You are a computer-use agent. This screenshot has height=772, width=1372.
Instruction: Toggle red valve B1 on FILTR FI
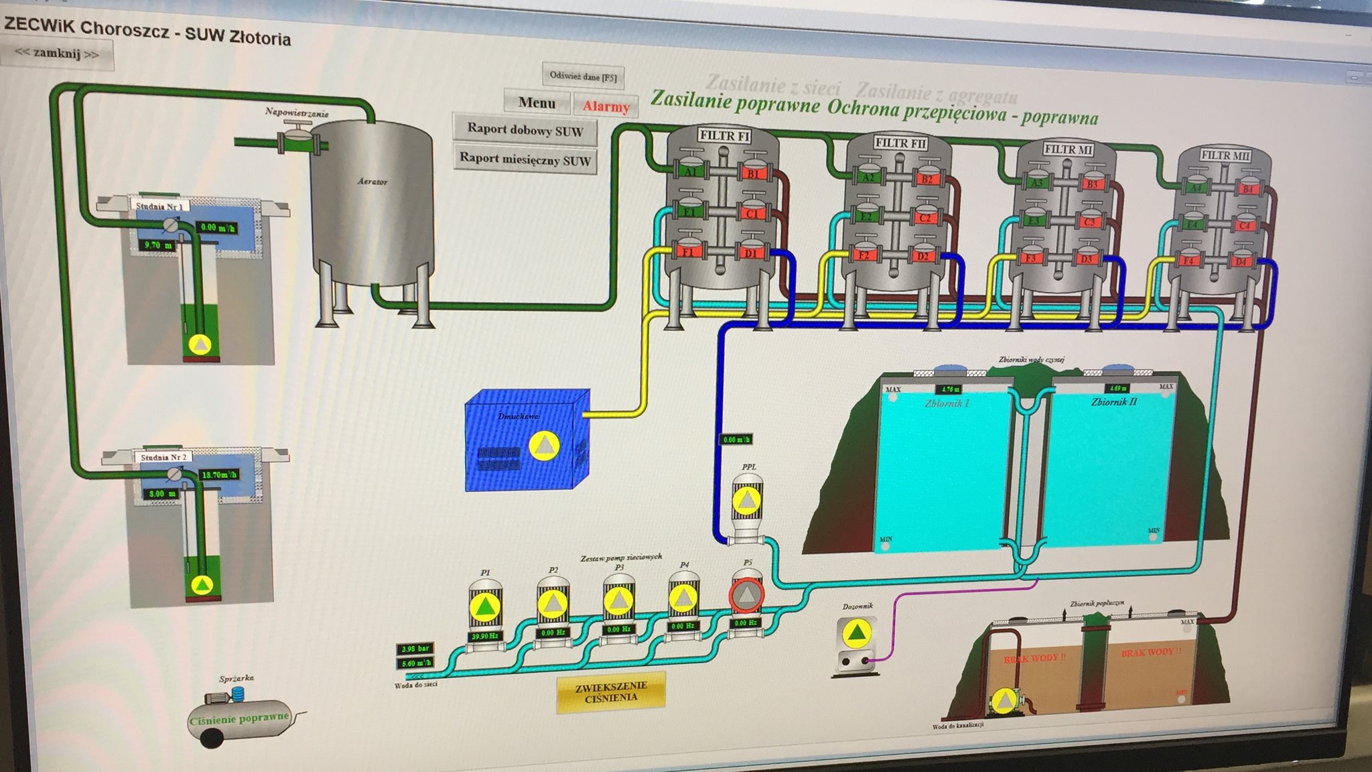click(x=754, y=174)
